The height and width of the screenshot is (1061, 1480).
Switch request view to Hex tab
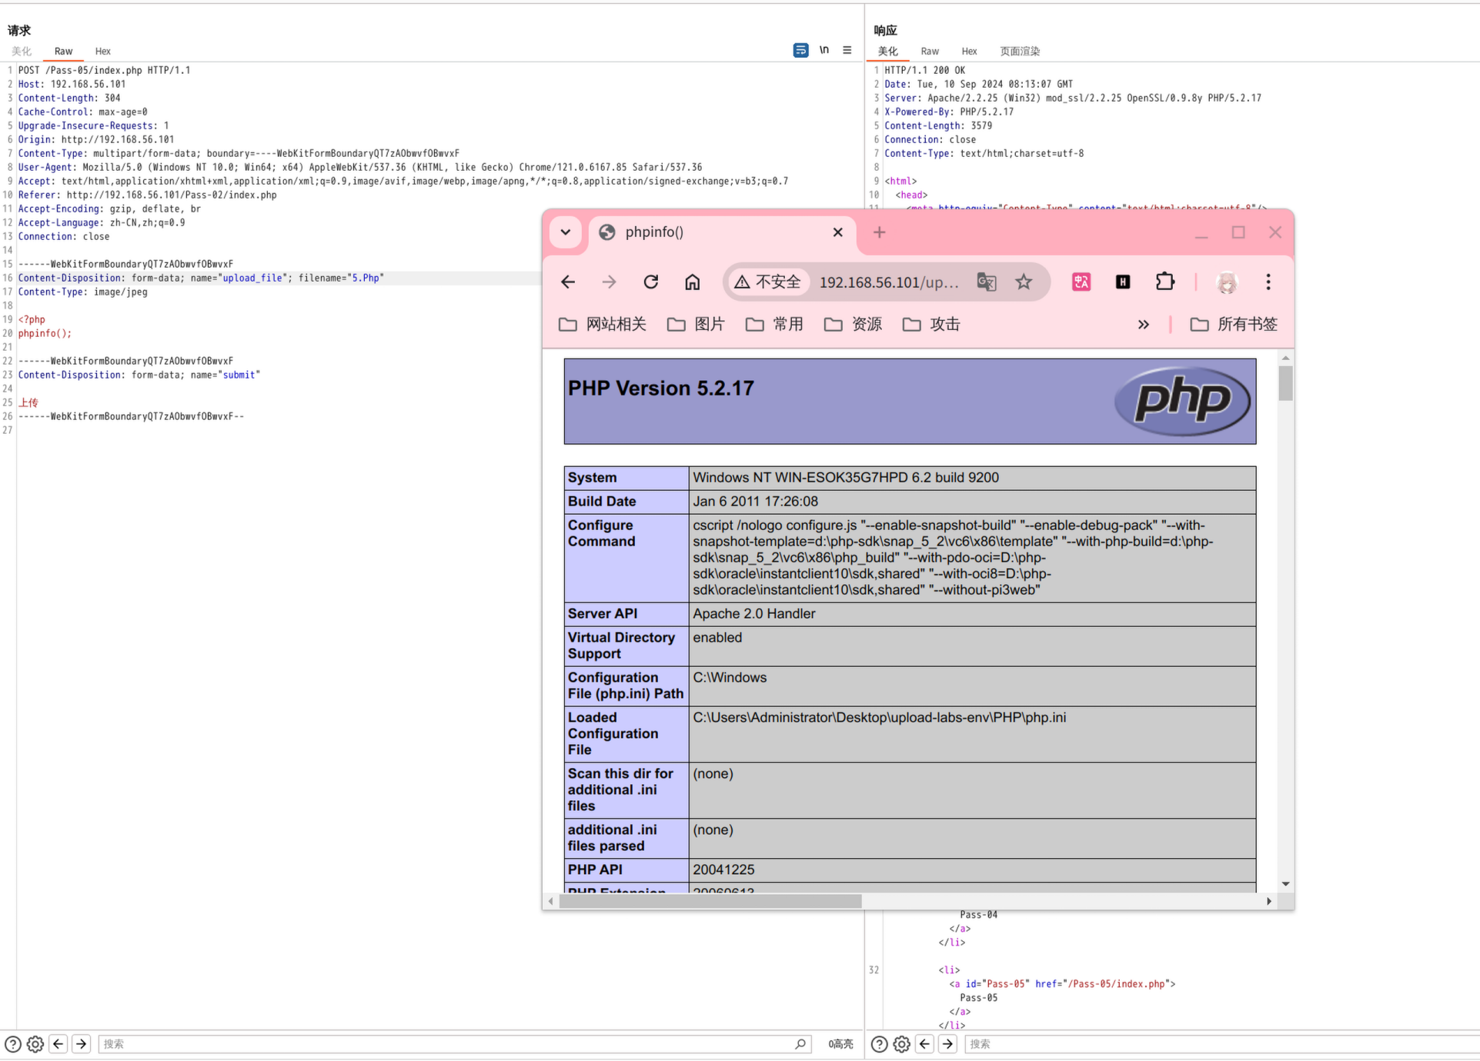[102, 52]
